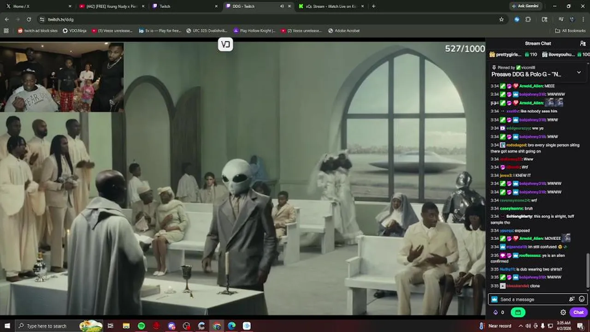
Task: Open the VDO.Ninja bookmark
Action: pyautogui.click(x=74, y=30)
